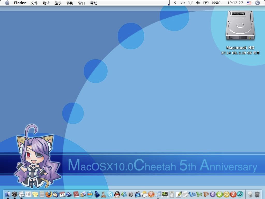The height and width of the screenshot is (199, 265).
Task: Open the Macintosh HD drive icon
Action: click(x=240, y=25)
